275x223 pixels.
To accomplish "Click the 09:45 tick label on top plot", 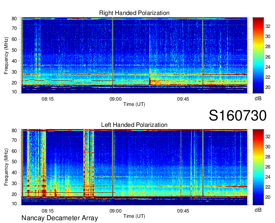I will 183,99.
